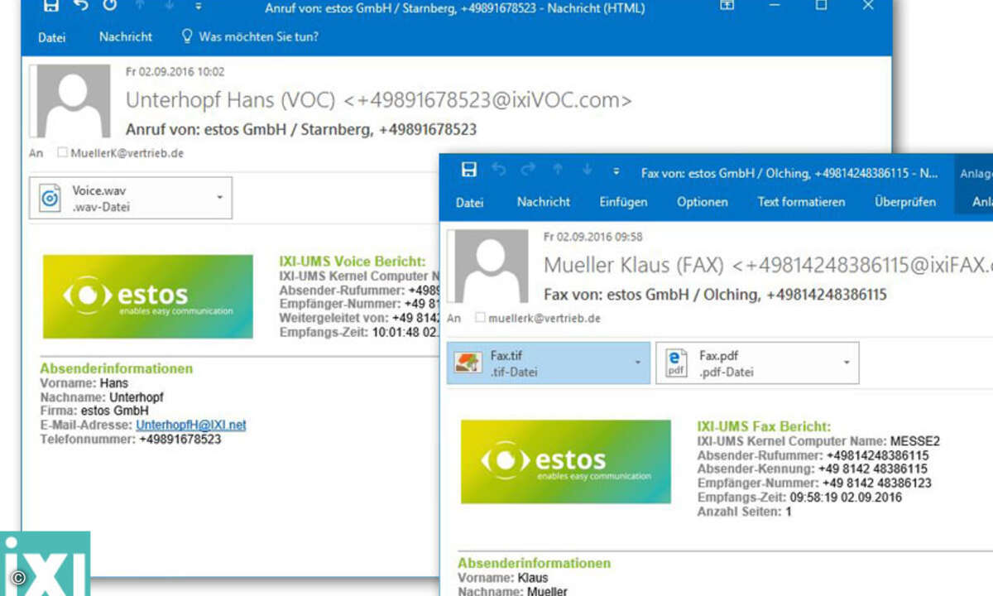
Task: Toggle presence box beside MuellerK@vertrieb.de
Action: (x=62, y=153)
